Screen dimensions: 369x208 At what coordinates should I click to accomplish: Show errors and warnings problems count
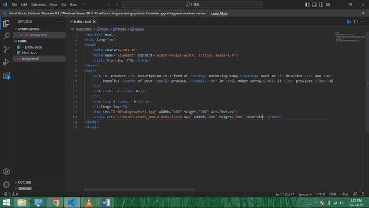coord(11,194)
